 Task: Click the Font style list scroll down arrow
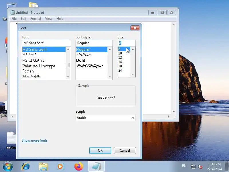(x=110, y=77)
